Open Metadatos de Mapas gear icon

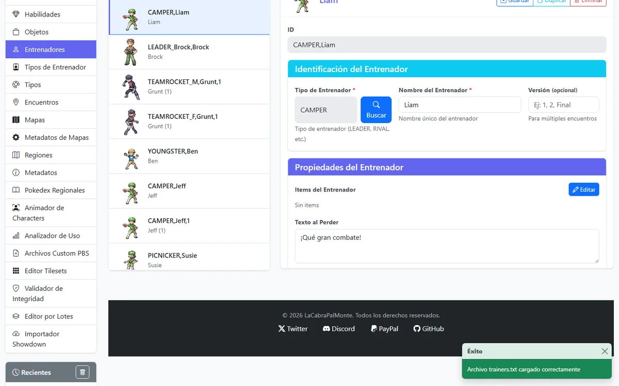(x=16, y=137)
